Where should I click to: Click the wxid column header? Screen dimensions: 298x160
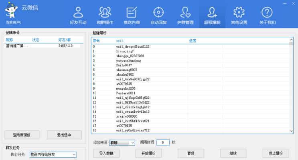click(120, 41)
